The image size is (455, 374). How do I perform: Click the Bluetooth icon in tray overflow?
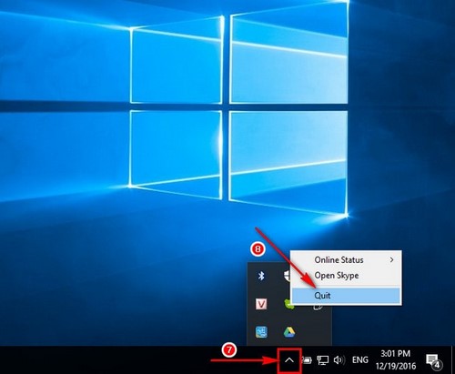pyautogui.click(x=261, y=276)
